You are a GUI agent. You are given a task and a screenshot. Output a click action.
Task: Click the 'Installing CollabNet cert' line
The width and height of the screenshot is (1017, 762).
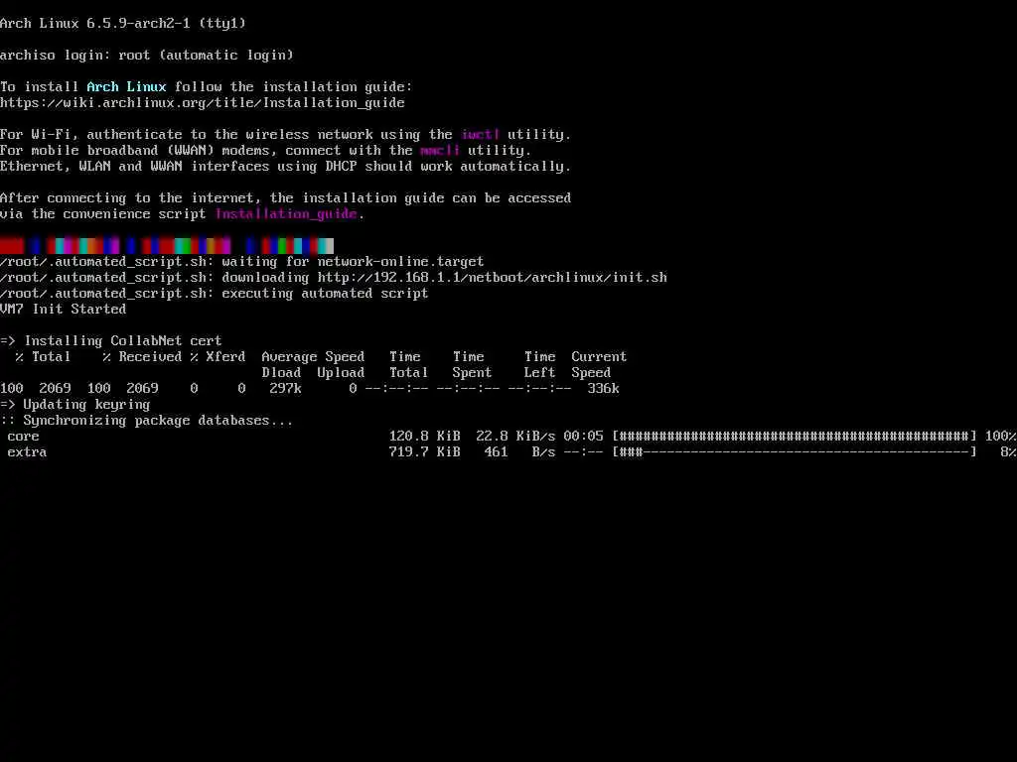pyautogui.click(x=111, y=341)
